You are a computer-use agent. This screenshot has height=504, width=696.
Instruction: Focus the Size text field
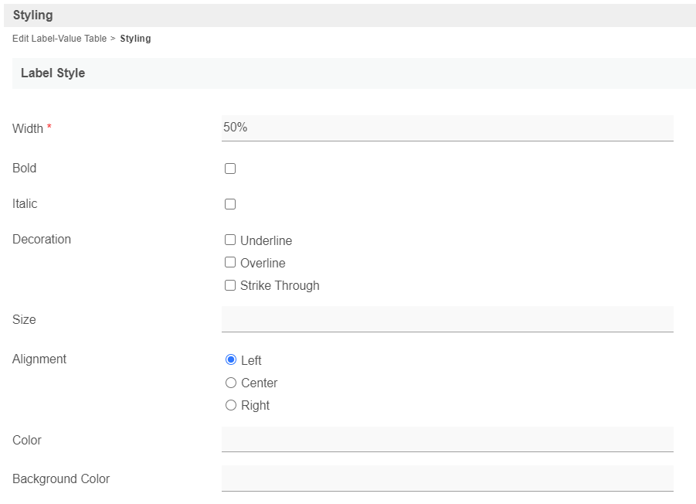(446, 318)
